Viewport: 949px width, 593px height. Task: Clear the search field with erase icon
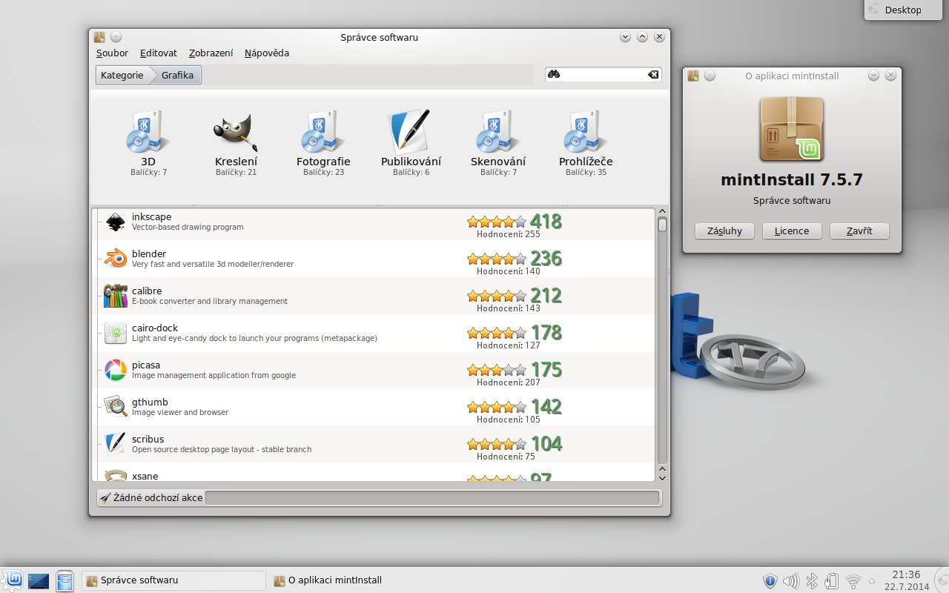tap(652, 75)
